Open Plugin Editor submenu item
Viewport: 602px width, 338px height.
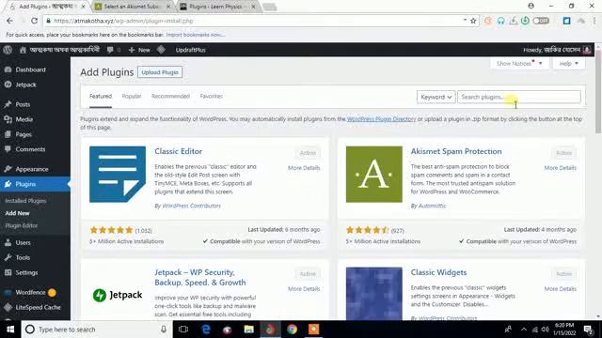tap(21, 225)
